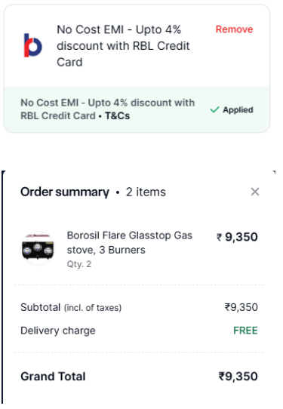
Task: Click the 2 items count label
Action: pos(146,192)
